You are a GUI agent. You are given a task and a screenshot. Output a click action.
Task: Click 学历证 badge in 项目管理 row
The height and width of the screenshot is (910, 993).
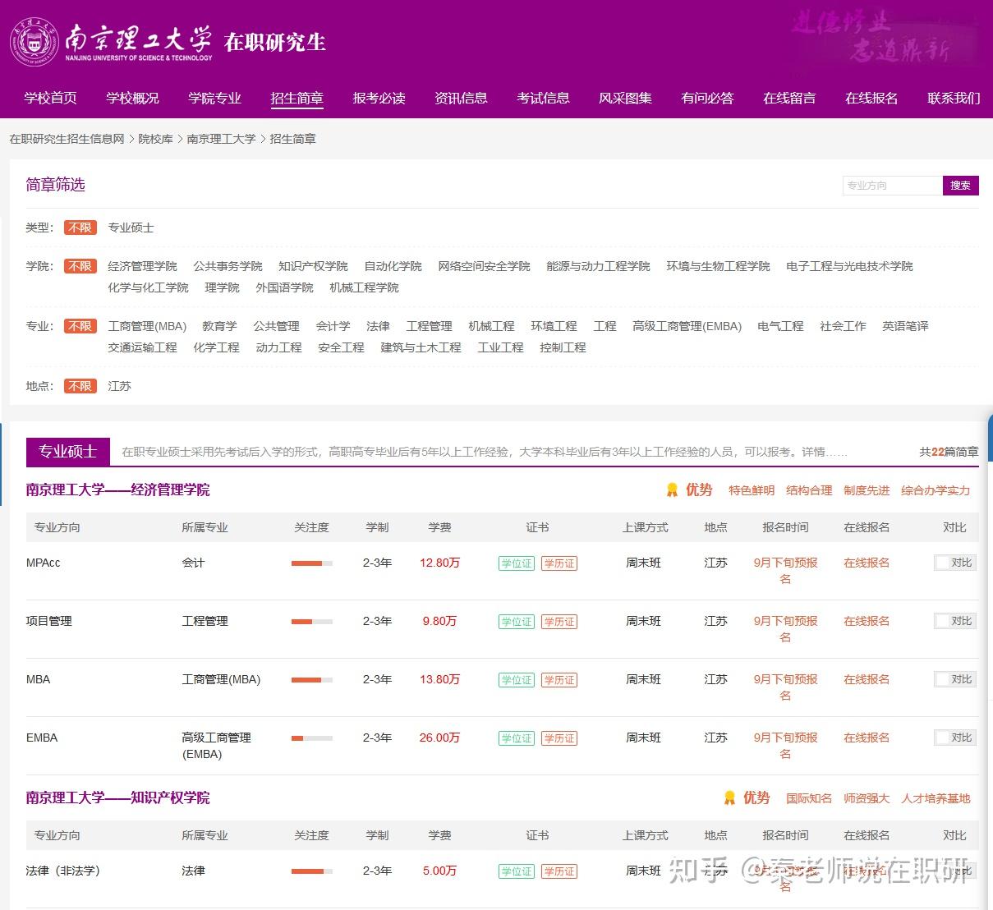559,622
